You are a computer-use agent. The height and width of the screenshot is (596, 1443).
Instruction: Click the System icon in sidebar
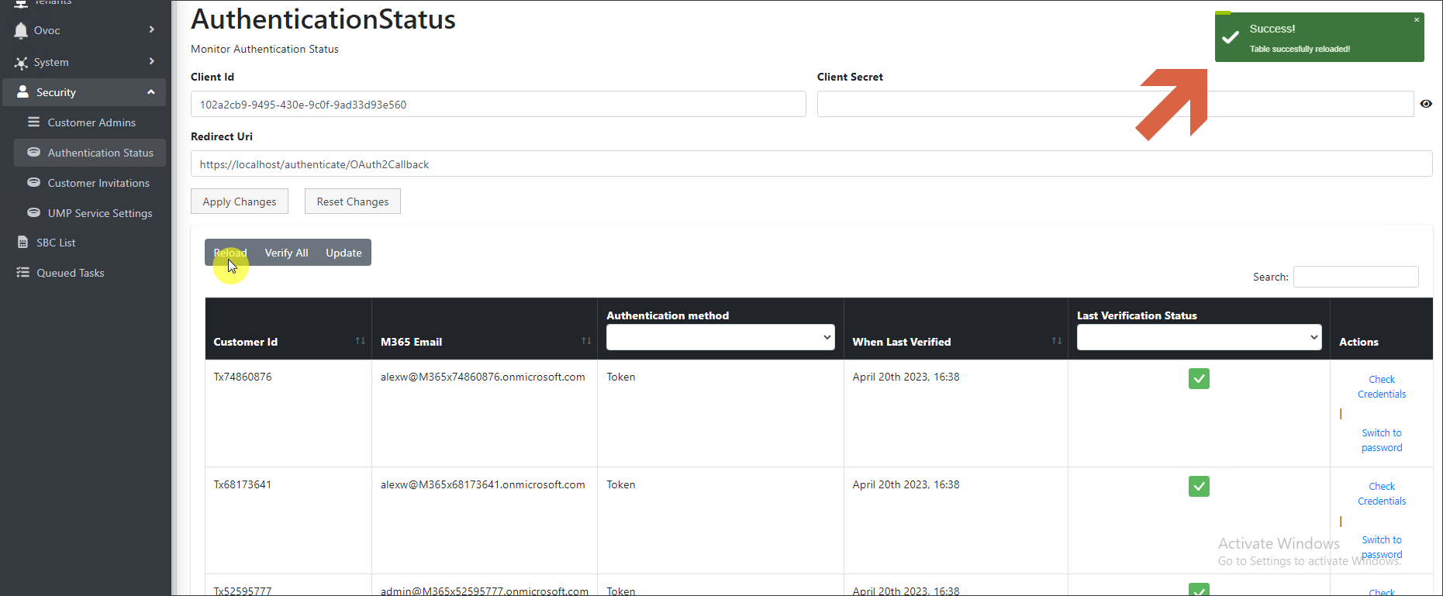[x=21, y=63]
